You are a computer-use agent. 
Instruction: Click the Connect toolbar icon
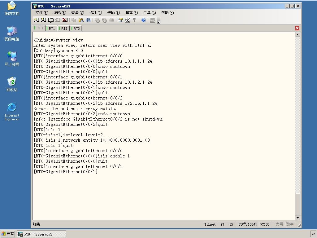coord(37,20)
